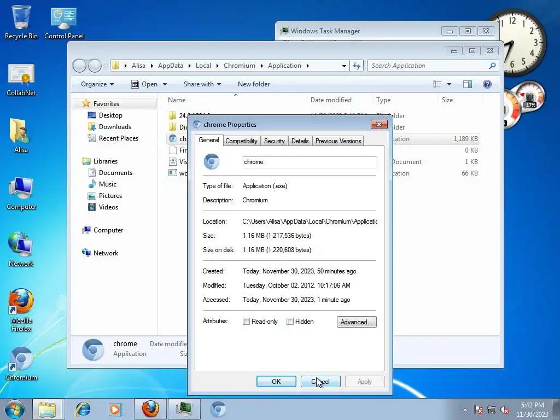Click the change view icon
Screen dimensions: 560x420
[437, 84]
